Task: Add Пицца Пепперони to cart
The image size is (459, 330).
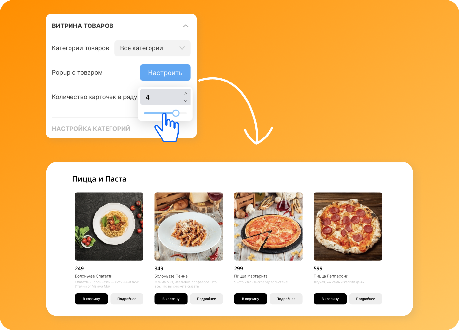Action: pos(330,299)
